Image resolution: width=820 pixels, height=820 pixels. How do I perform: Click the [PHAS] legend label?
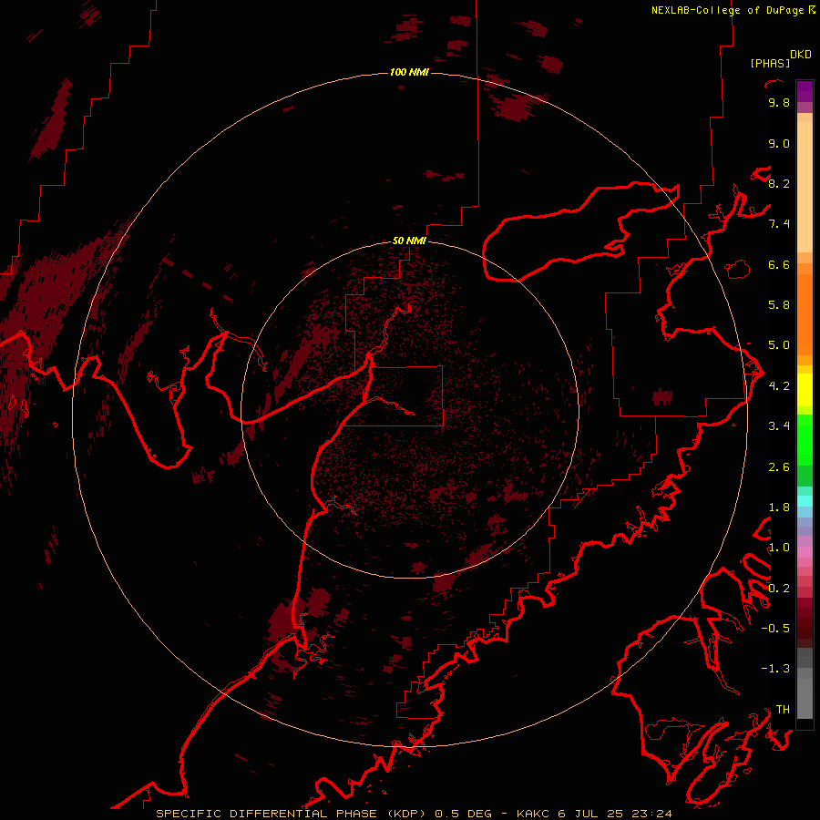pyautogui.click(x=770, y=63)
